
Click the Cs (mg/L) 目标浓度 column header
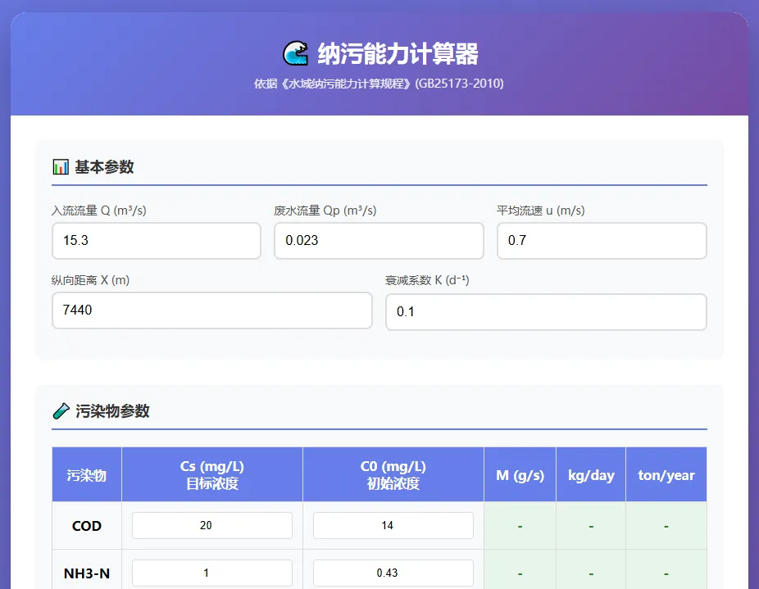[x=212, y=475]
